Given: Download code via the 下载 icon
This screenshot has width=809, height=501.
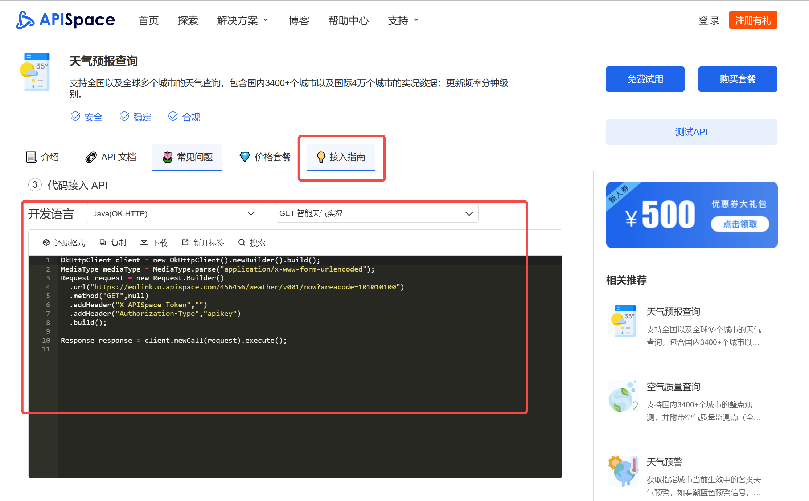Looking at the screenshot, I should tap(144, 242).
